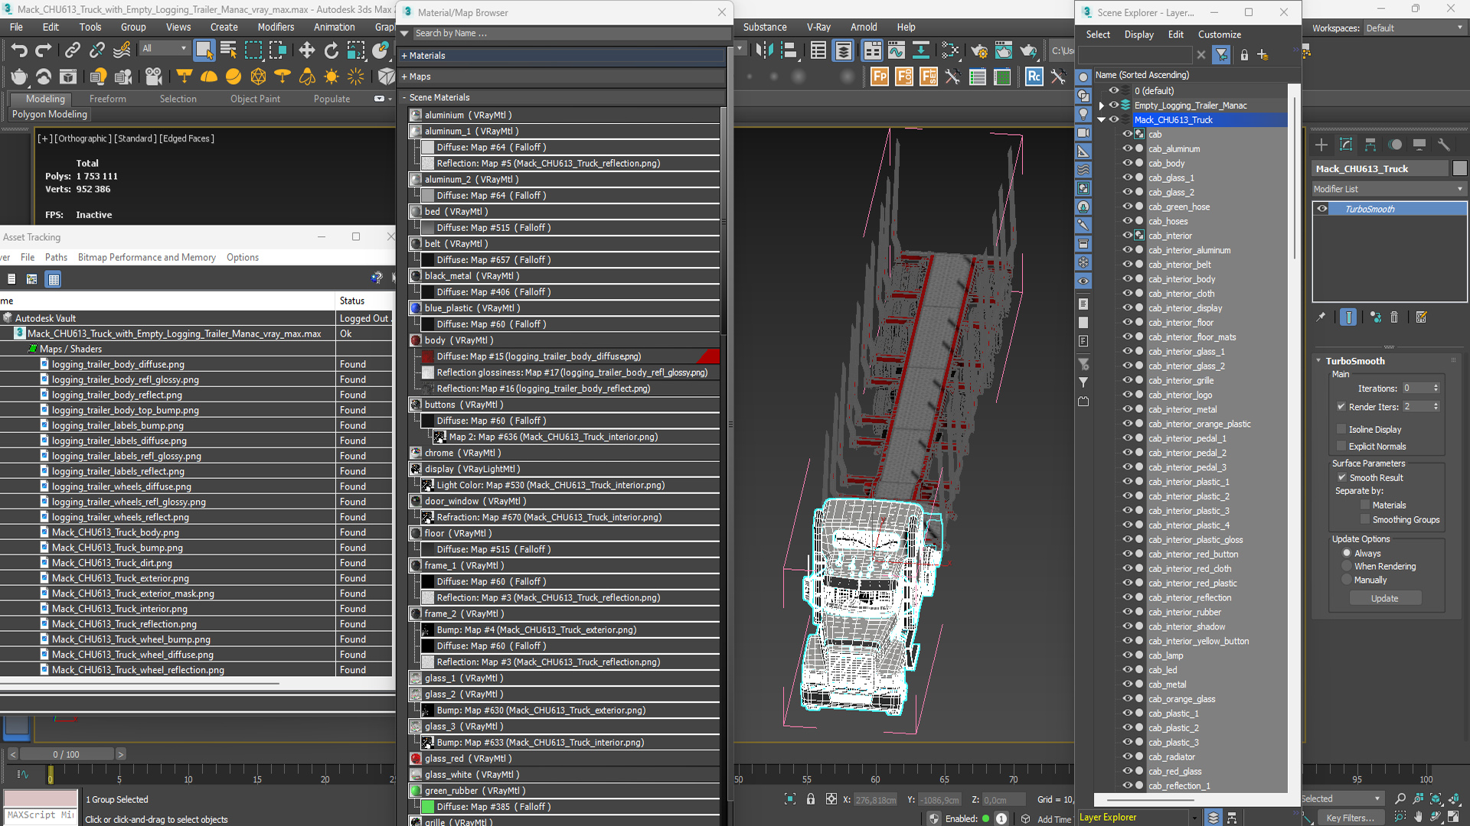Select the When Rendering radio button
Viewport: 1470px width, 826px height.
coord(1347,566)
